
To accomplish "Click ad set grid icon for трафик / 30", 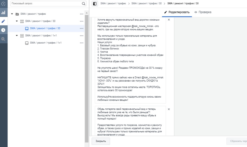I will tap(22, 21).
